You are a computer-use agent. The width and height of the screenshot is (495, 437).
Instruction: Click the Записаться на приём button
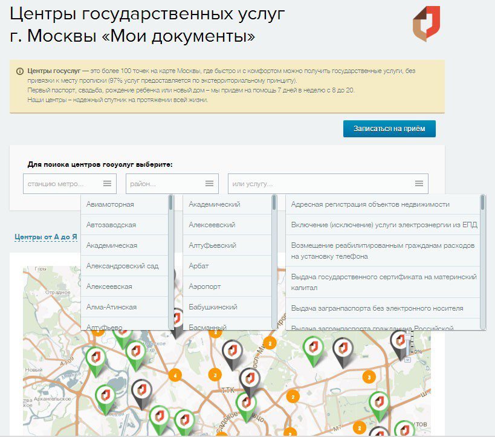[389, 129]
